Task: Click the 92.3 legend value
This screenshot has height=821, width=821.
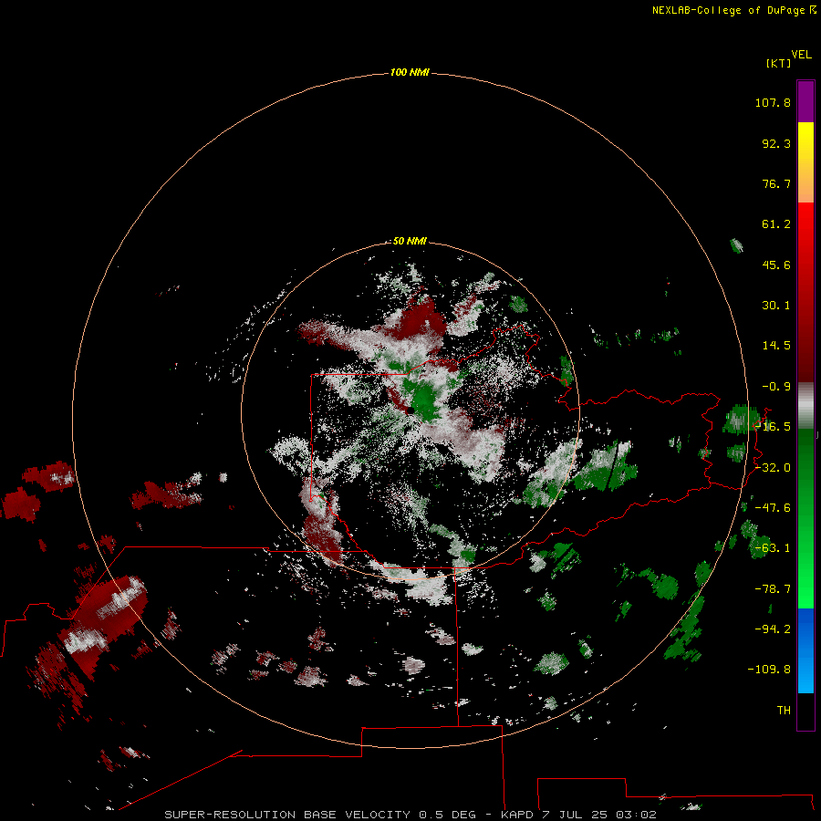Action: 776,143
